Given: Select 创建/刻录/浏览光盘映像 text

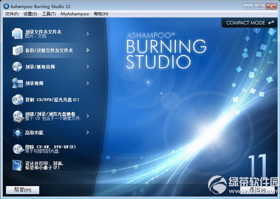Looking at the screenshot, I should click(50, 114).
